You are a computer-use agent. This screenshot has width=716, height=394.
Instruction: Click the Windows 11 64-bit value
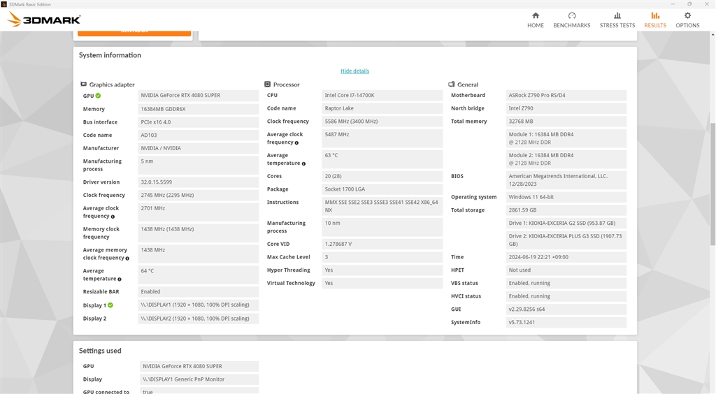click(566, 197)
